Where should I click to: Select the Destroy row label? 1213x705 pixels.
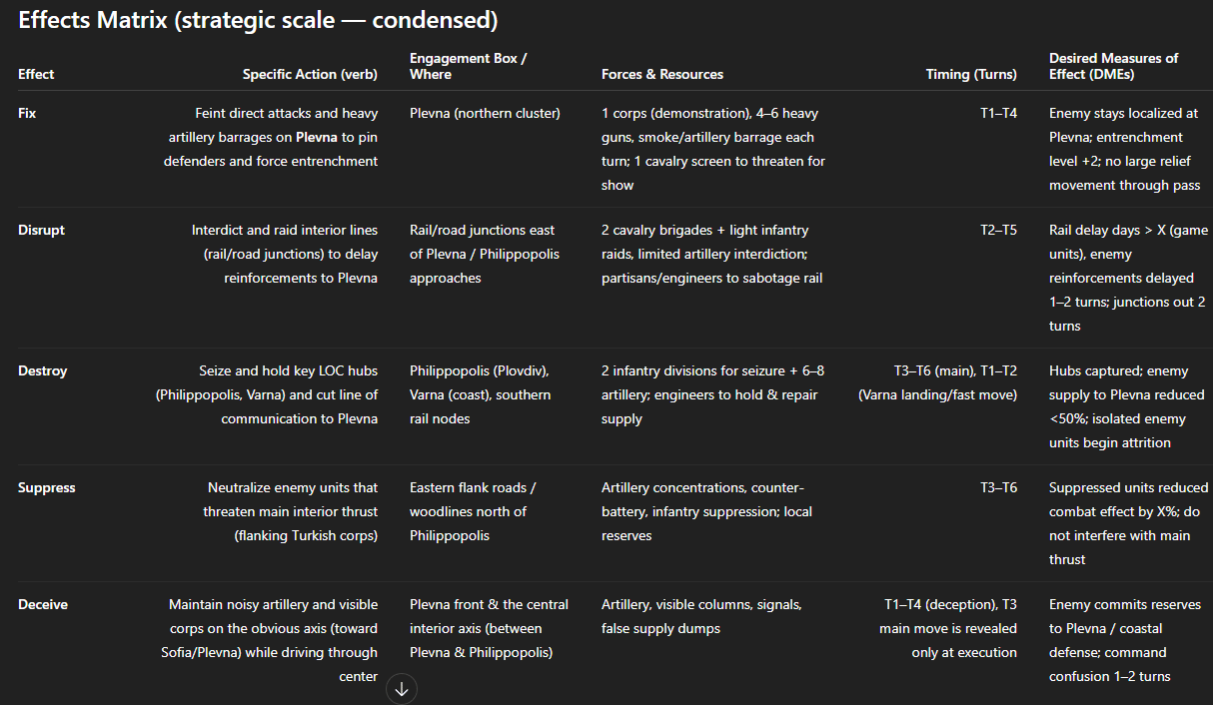click(x=43, y=370)
